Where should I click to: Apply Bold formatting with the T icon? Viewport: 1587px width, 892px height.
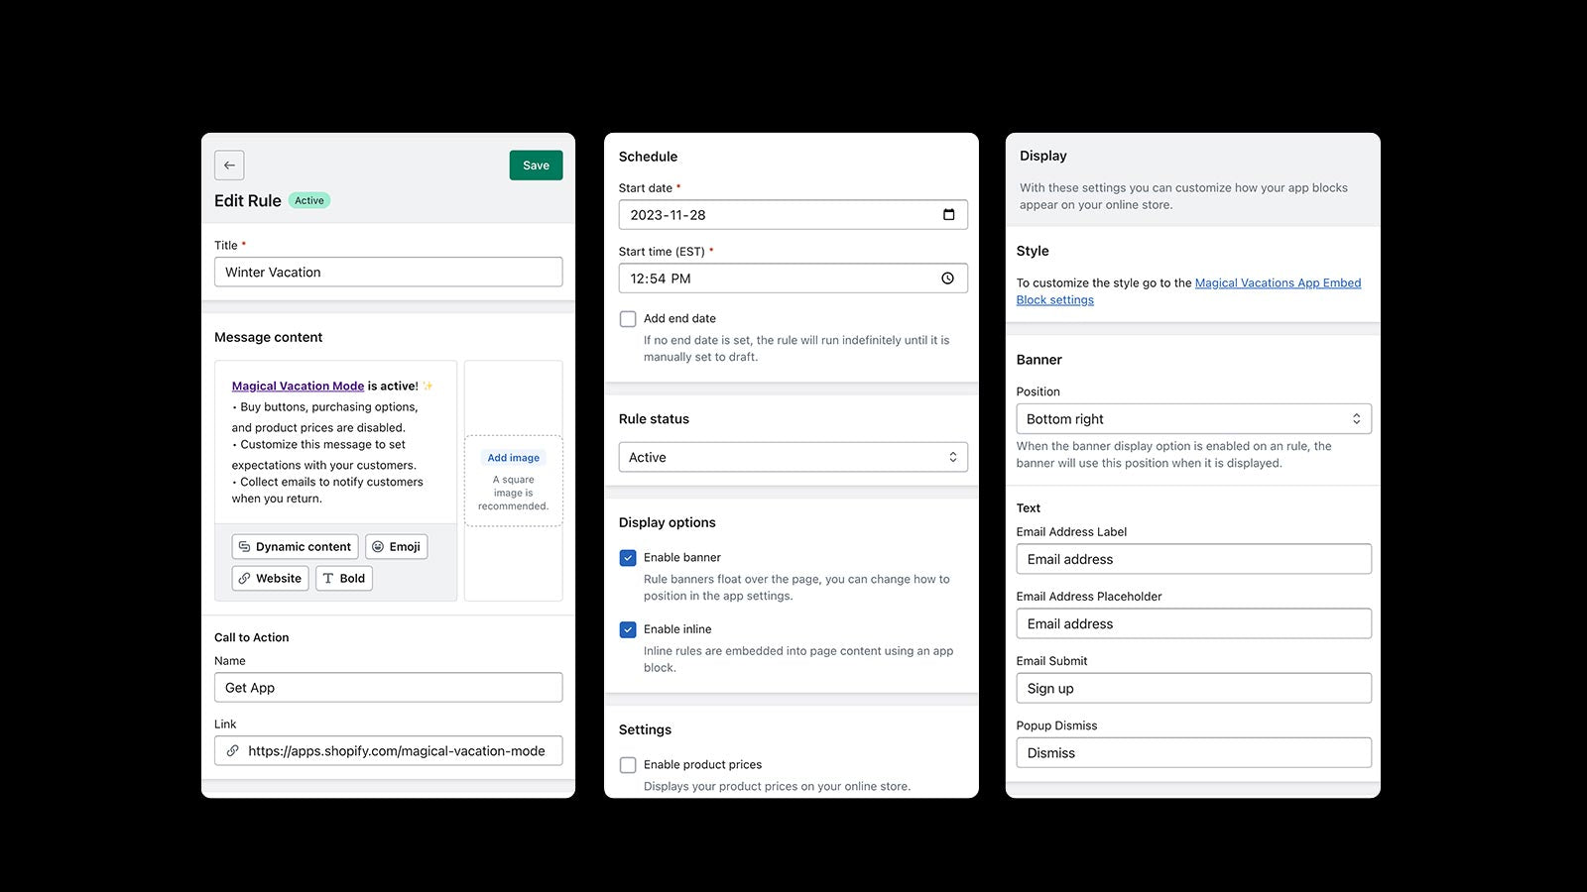click(x=327, y=578)
